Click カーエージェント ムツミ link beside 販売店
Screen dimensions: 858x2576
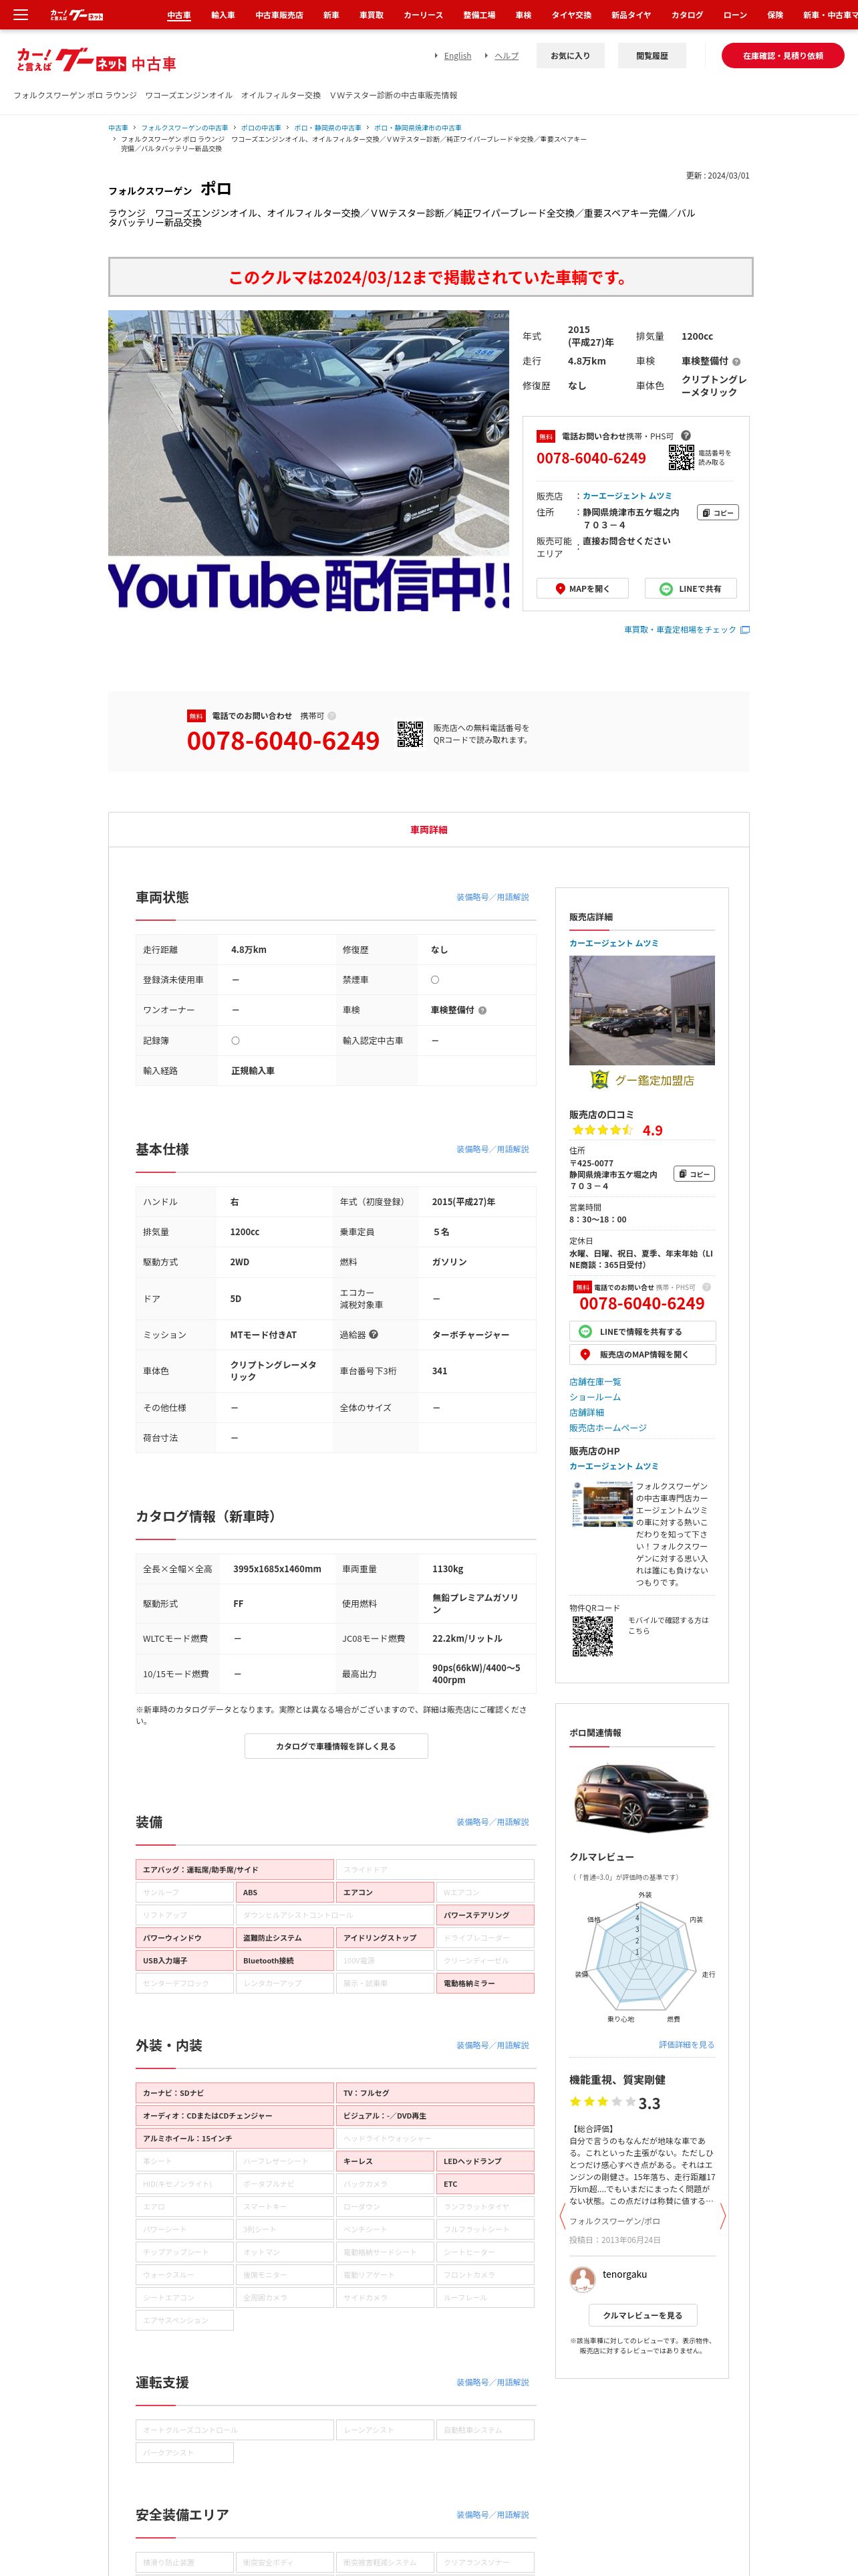tap(627, 496)
